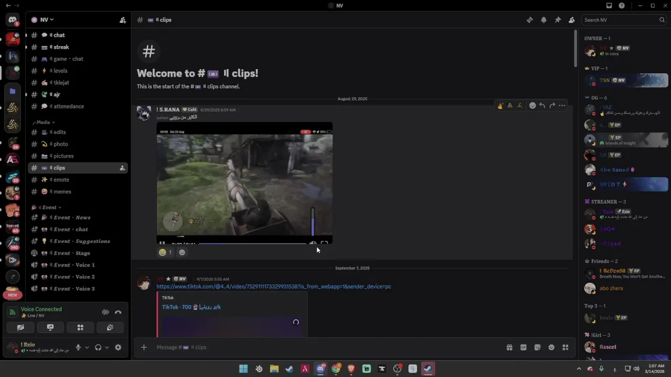Disconnect from voice channel
Image resolution: width=671 pixels, height=377 pixels.
pyautogui.click(x=118, y=312)
